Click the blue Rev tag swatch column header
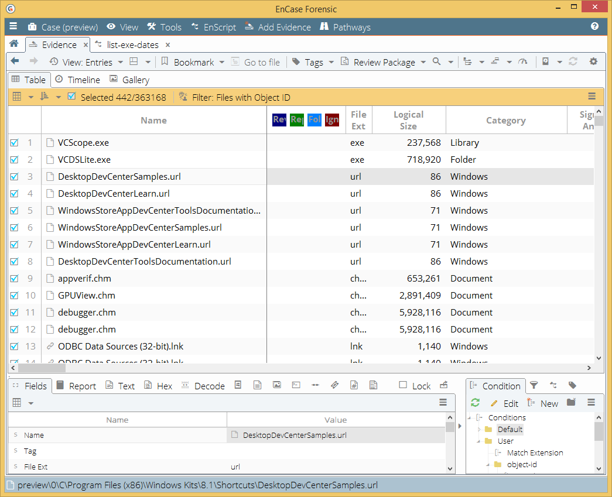This screenshot has height=497, width=612. coord(279,119)
